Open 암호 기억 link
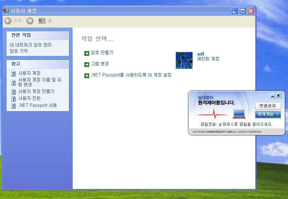This screenshot has width=288, height=199. click(x=19, y=51)
